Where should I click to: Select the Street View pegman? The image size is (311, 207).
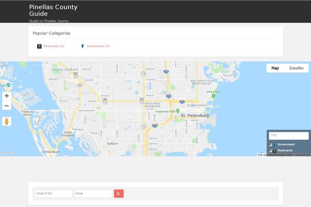7,122
